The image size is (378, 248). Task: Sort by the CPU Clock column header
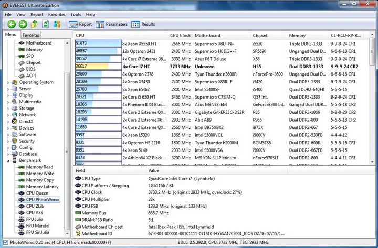coord(180,36)
